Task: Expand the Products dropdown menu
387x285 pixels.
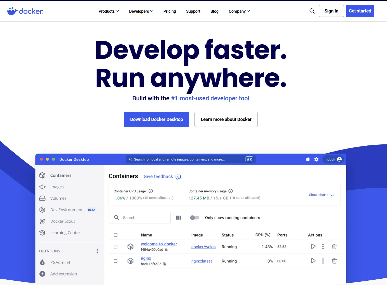Action: tap(109, 11)
